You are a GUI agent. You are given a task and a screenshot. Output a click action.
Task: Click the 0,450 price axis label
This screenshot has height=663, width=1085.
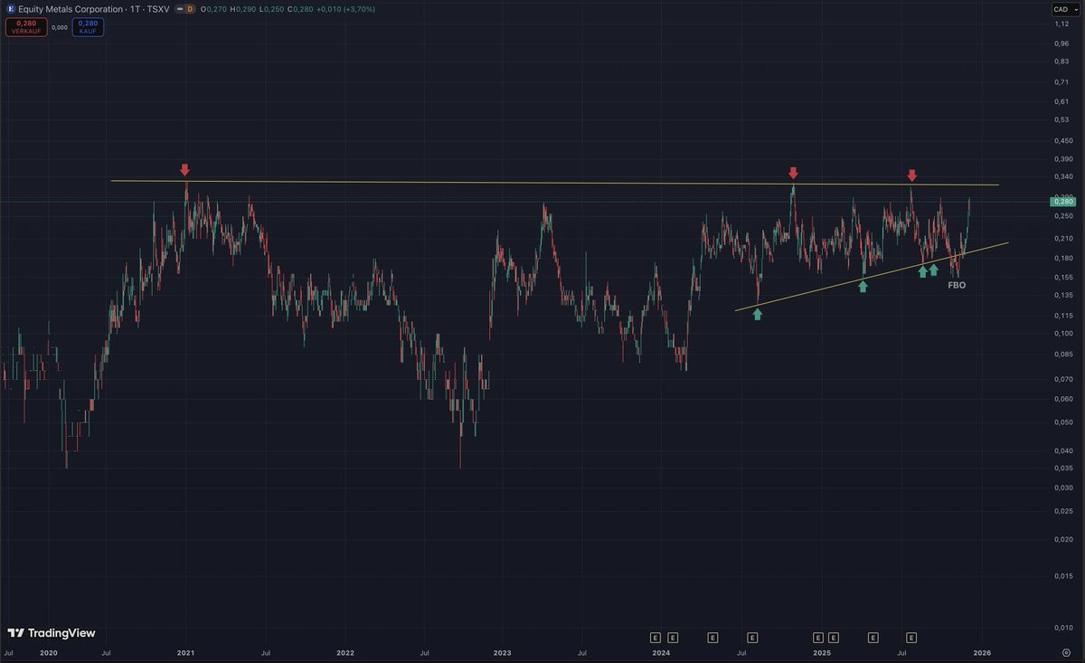coord(1062,140)
